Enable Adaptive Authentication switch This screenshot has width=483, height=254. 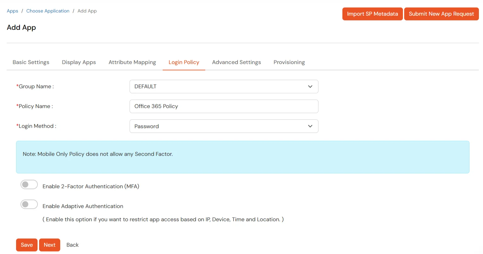pos(29,204)
